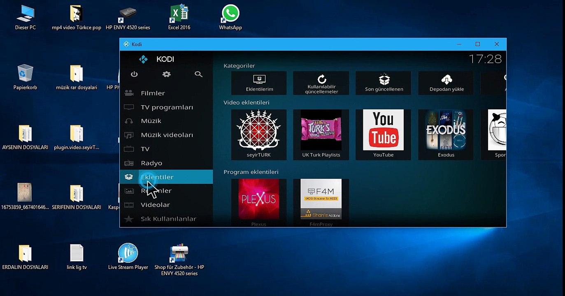Open UK Turk Playlists add-on

click(321, 135)
